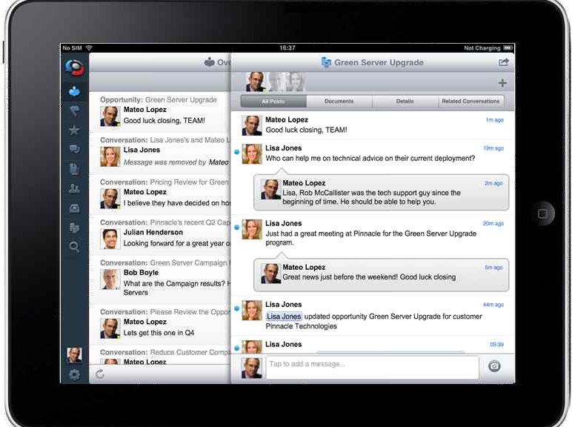Open the people contacts icon in sidebar

click(x=74, y=188)
